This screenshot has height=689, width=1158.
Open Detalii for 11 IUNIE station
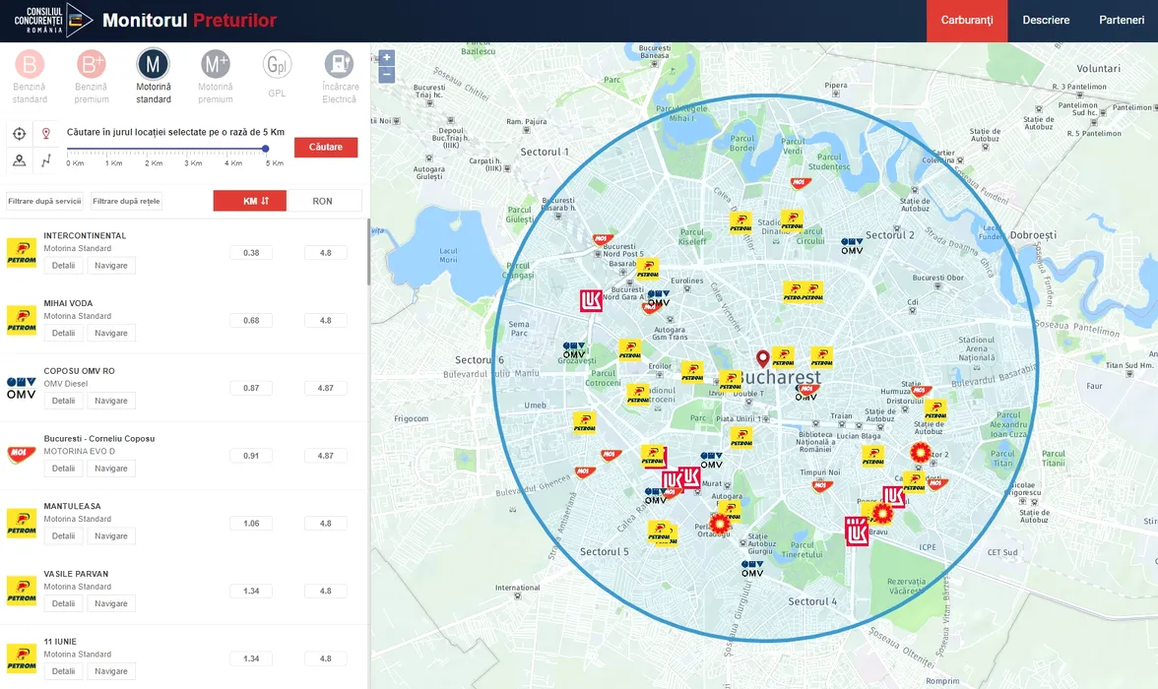(63, 671)
